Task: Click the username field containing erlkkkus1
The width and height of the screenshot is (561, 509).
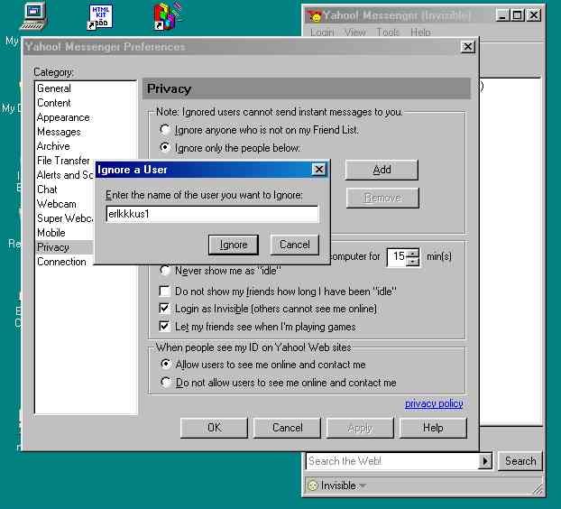Action: pos(212,214)
